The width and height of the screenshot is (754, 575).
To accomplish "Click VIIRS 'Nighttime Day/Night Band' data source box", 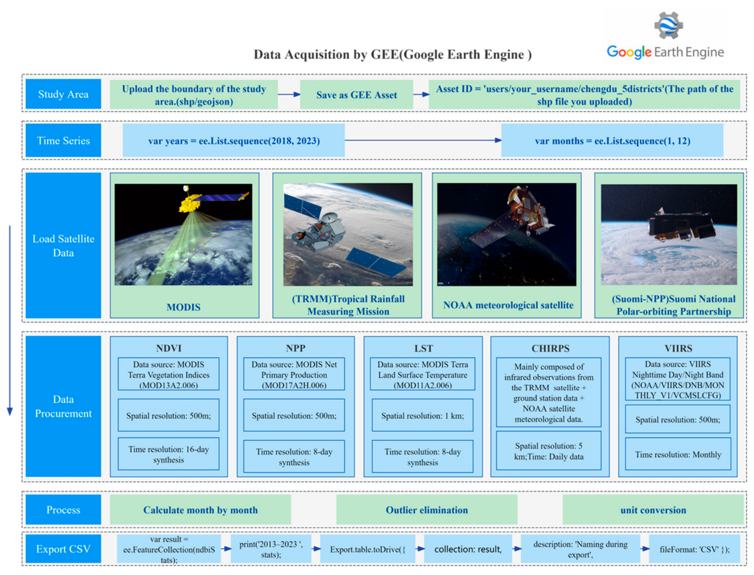I will tap(678, 379).
